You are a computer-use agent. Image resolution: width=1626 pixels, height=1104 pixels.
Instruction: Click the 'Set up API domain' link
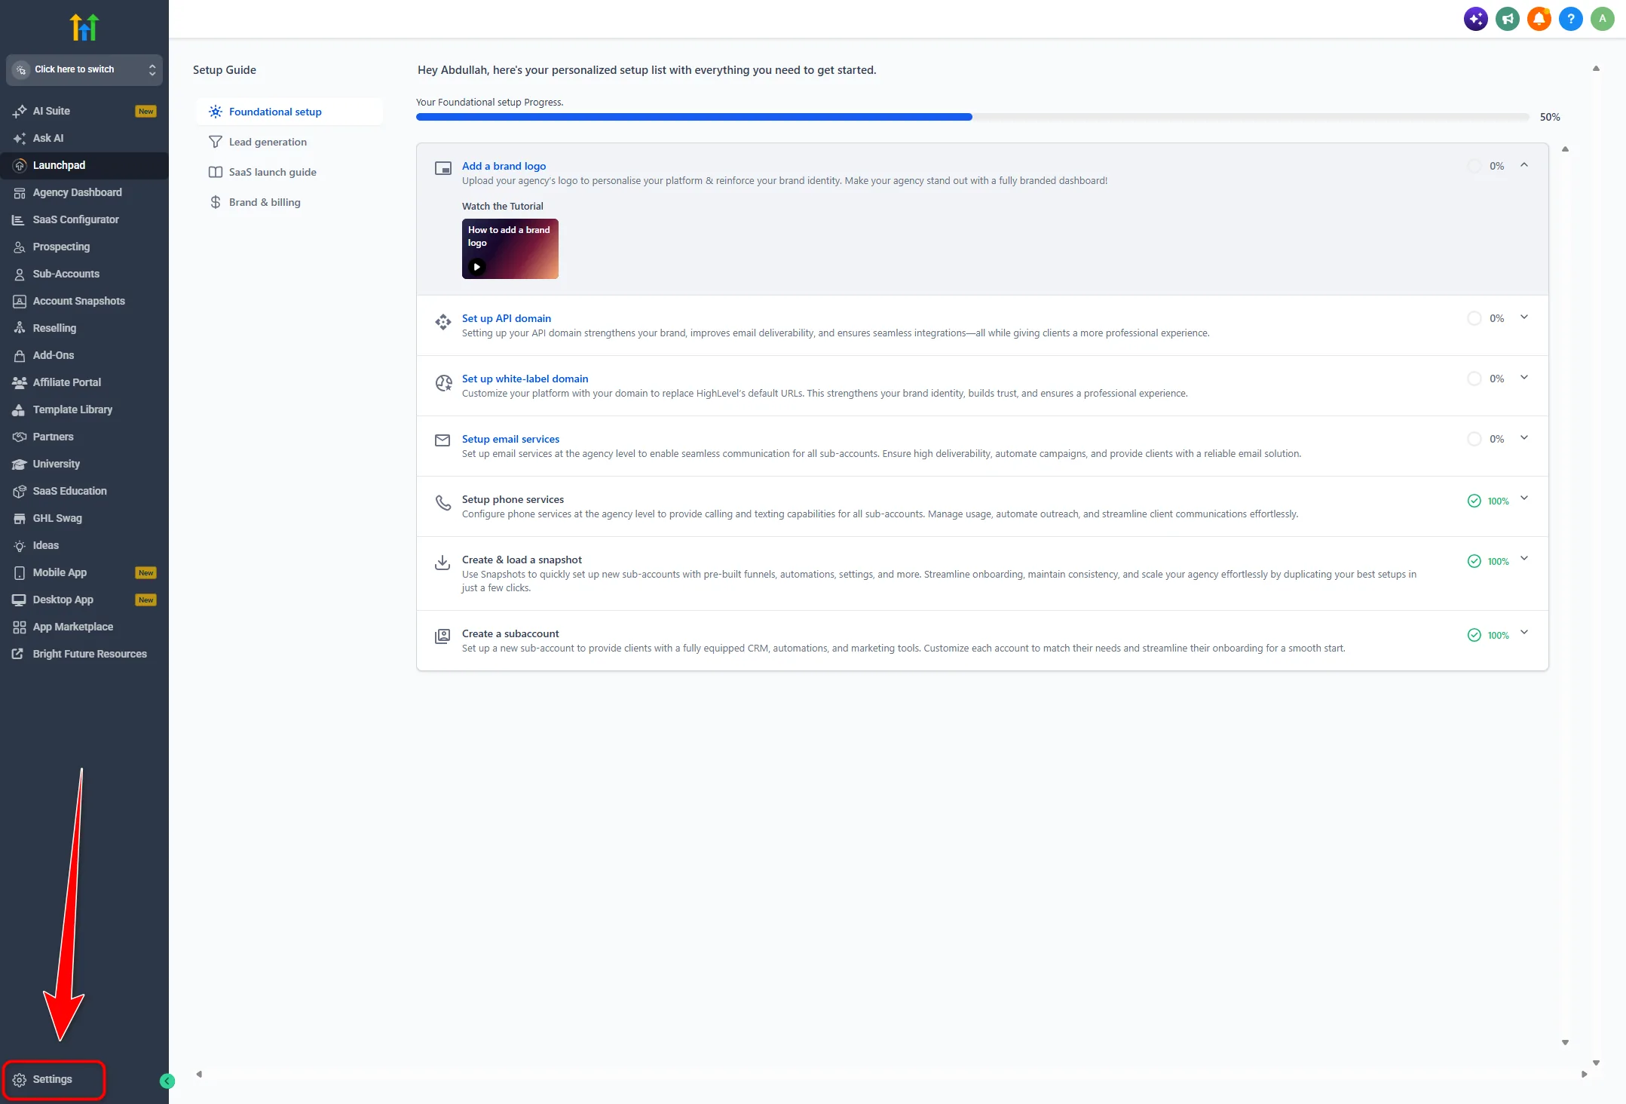[x=507, y=318]
